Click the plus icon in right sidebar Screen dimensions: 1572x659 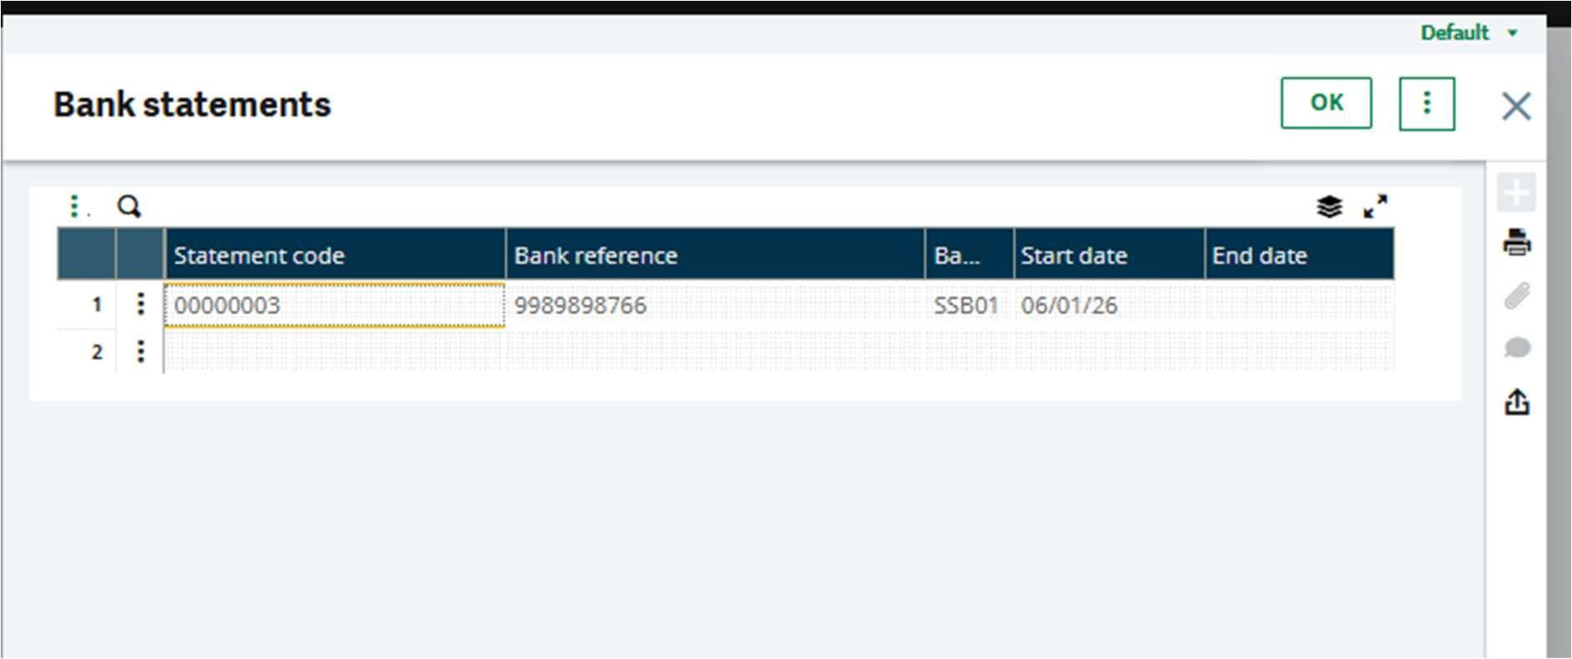[1516, 193]
